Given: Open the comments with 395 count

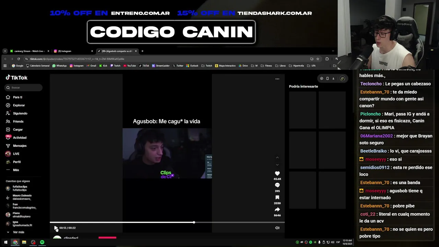Looking at the screenshot, I should point(277,185).
